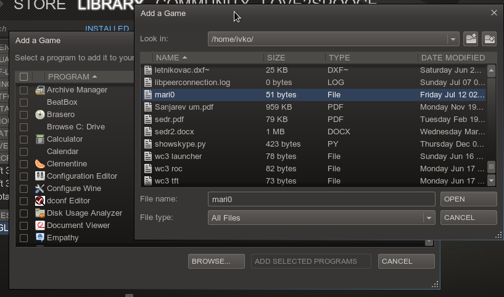Click the Archive Manager program icon
The image size is (504, 297).
40,90
